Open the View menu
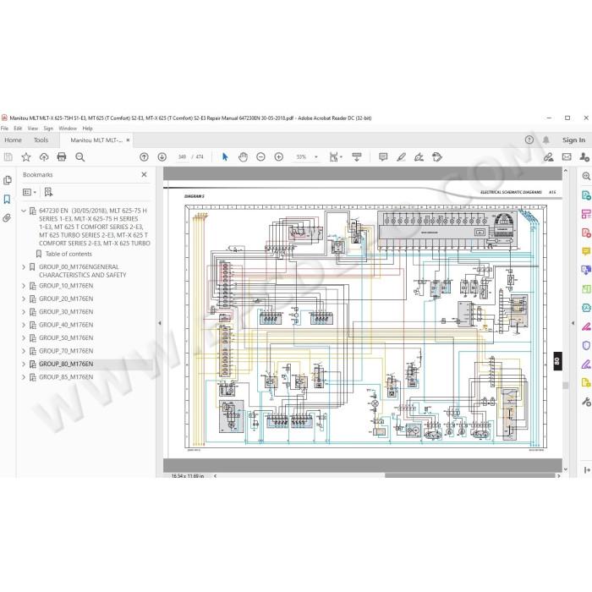The width and height of the screenshot is (592, 592). click(33, 129)
